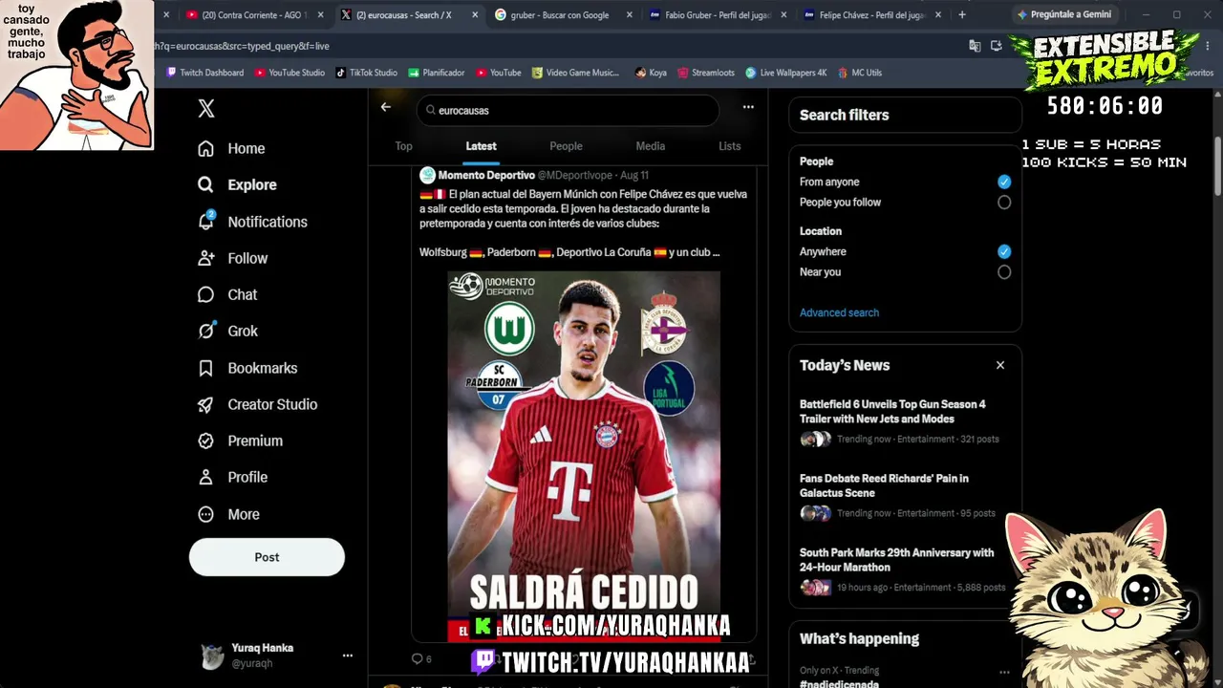Go to Profile in the sidebar
This screenshot has height=688, width=1223.
point(232,477)
